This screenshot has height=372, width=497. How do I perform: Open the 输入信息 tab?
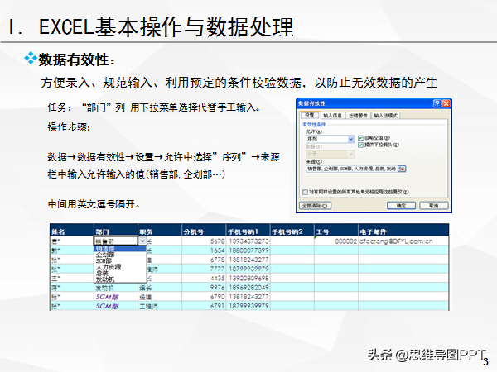[x=332, y=116]
